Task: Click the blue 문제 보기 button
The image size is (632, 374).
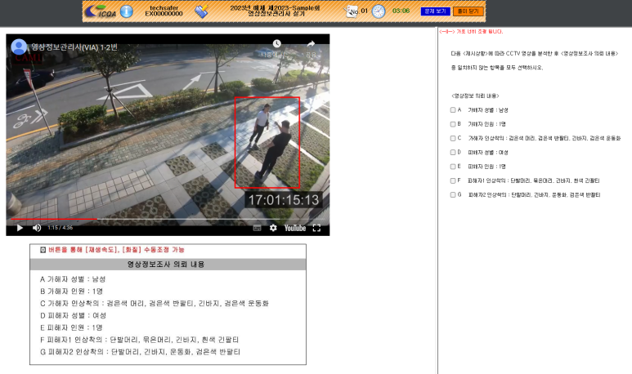Action: (435, 11)
